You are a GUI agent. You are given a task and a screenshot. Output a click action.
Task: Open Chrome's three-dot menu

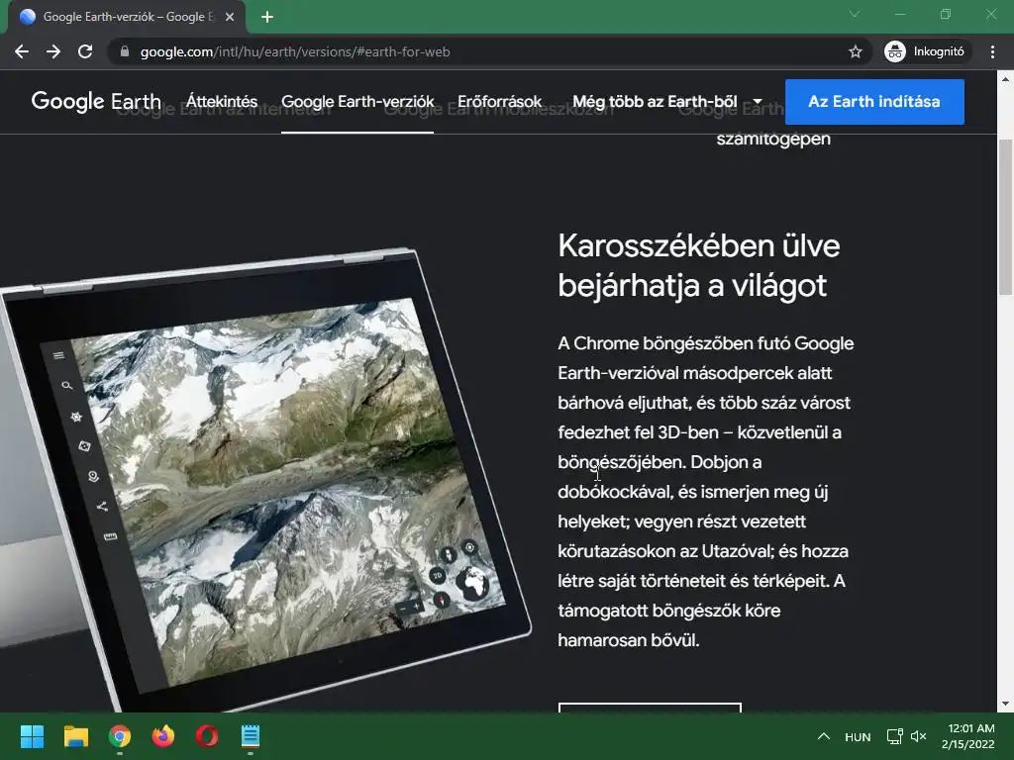click(992, 51)
